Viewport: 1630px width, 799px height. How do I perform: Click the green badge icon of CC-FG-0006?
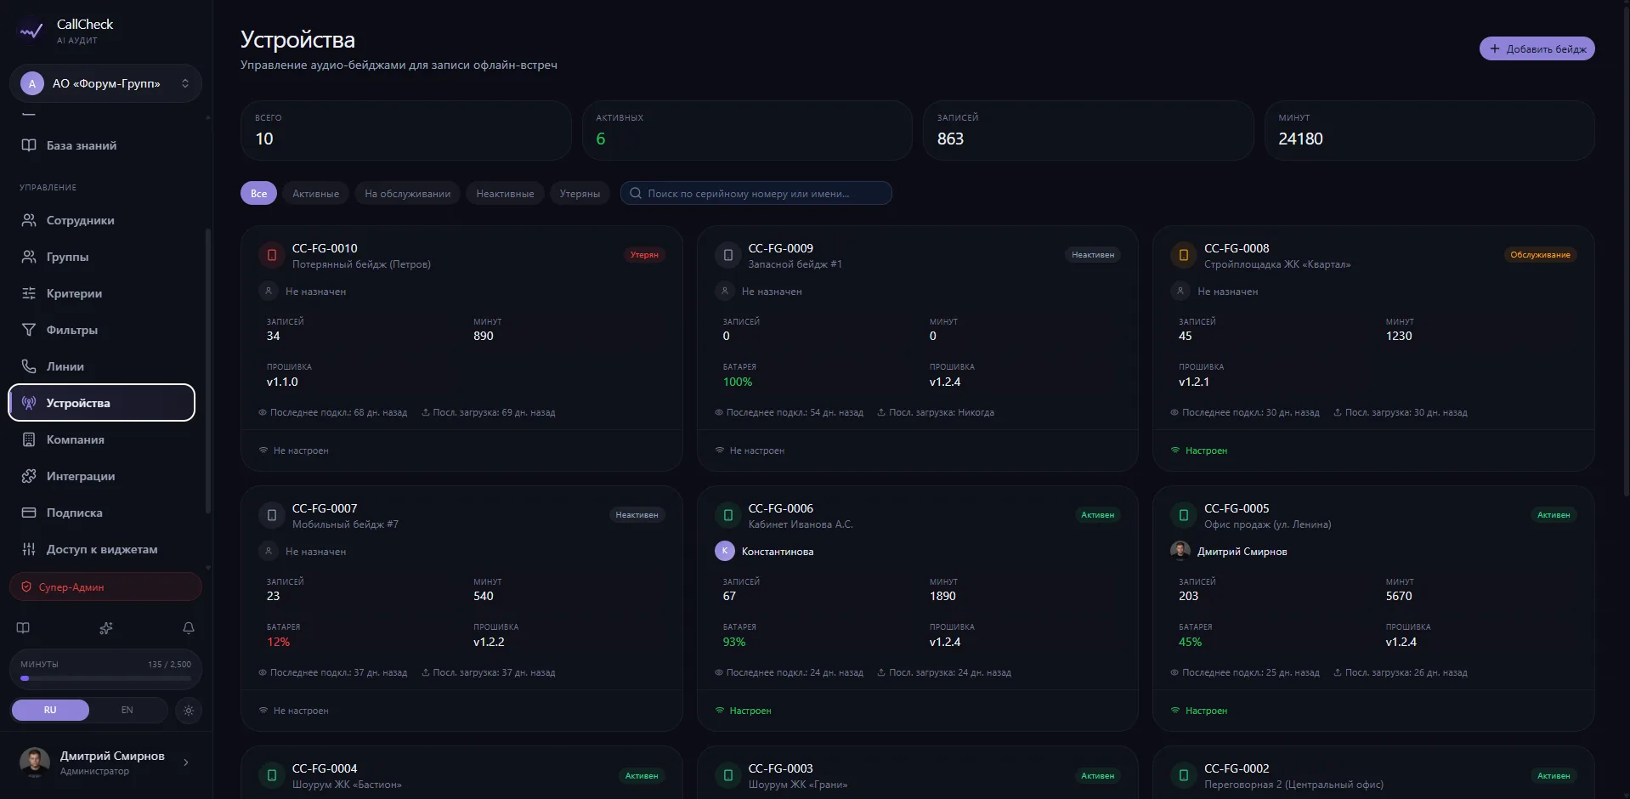tap(728, 515)
